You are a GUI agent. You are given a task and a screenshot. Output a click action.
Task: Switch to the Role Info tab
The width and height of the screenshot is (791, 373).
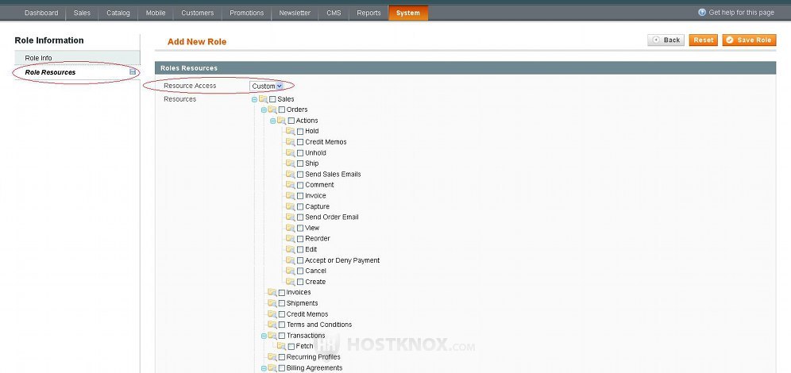point(77,58)
